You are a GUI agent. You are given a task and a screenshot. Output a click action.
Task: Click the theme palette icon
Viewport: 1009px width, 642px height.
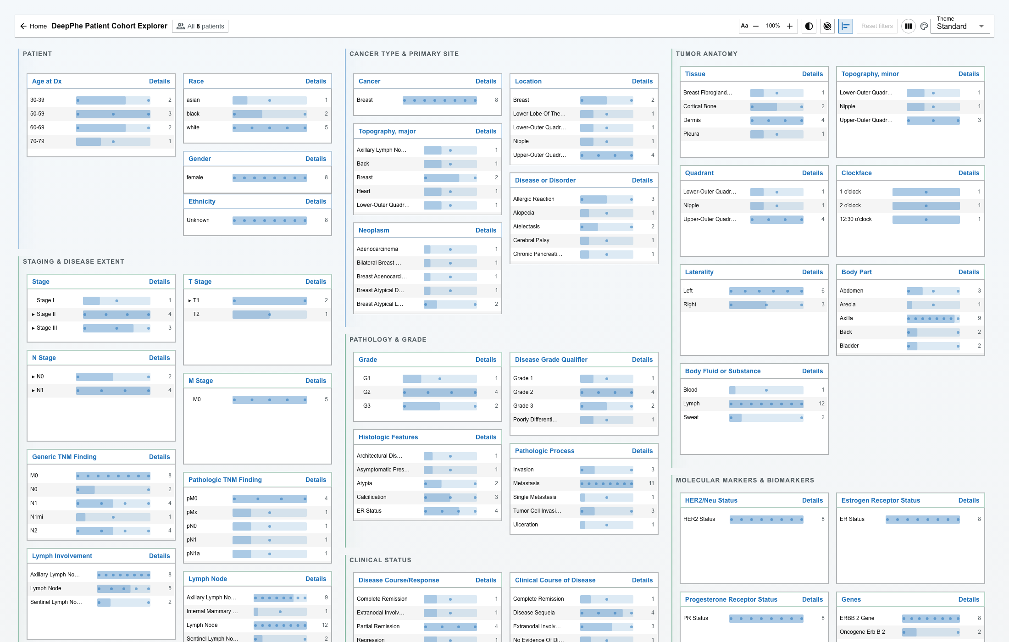pos(924,26)
